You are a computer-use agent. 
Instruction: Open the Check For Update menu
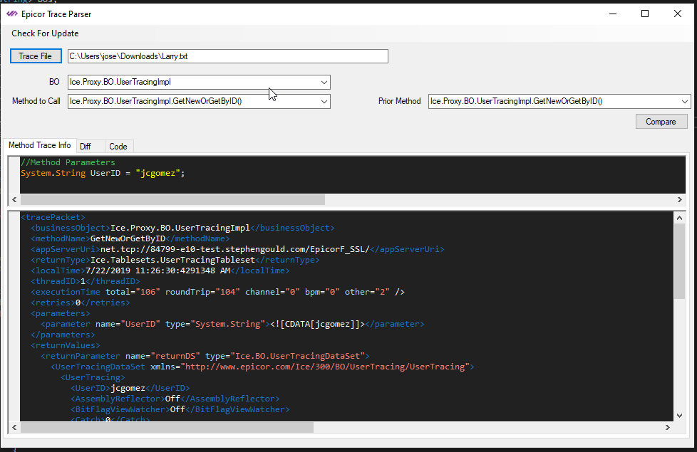tap(45, 33)
